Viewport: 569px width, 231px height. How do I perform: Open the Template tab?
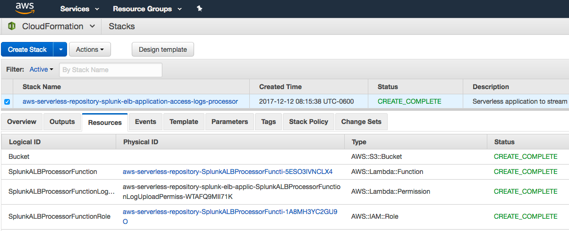point(184,122)
